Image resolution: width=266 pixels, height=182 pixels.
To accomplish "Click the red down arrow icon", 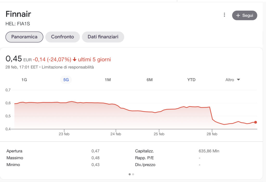I will coord(75,60).
